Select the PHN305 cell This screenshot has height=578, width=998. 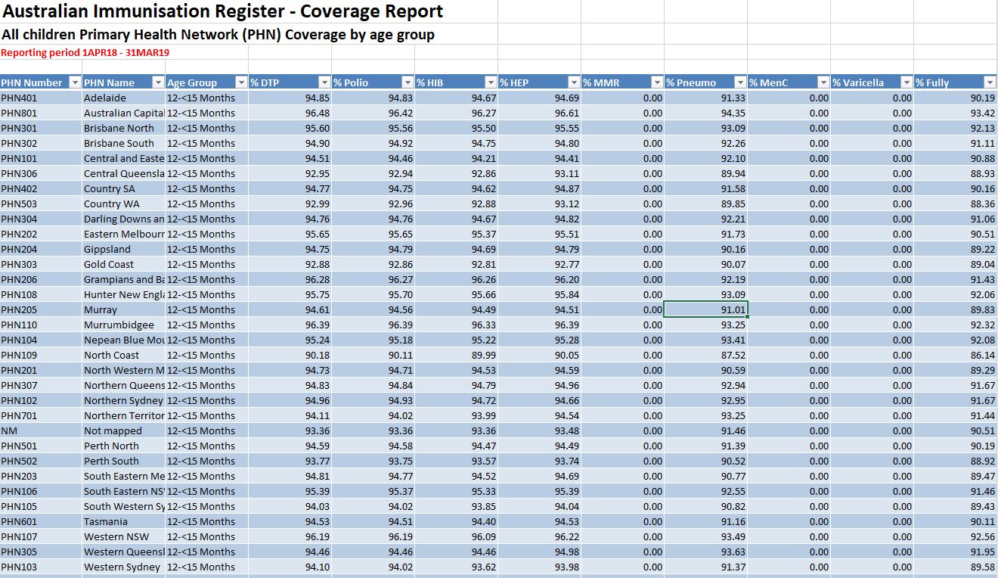pyautogui.click(x=41, y=552)
